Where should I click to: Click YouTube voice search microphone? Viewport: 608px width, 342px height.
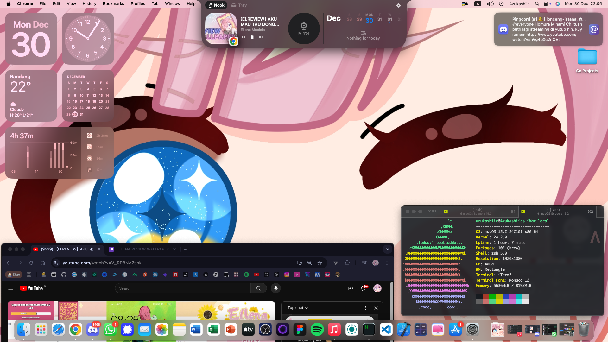point(276,288)
